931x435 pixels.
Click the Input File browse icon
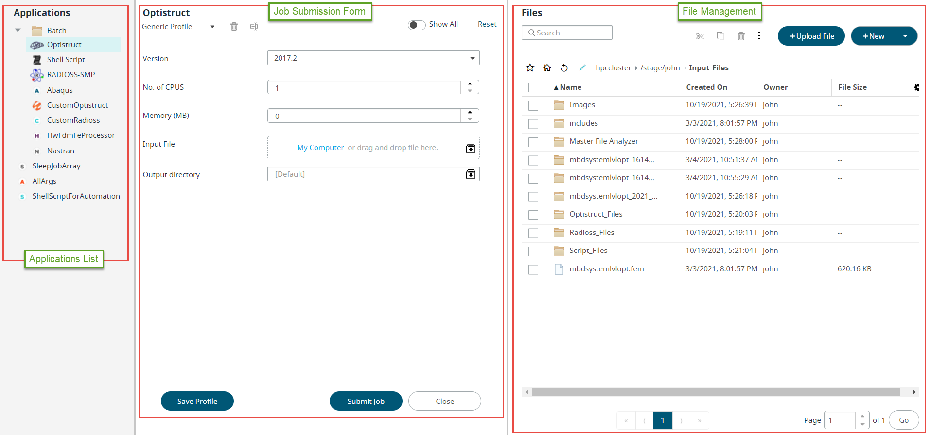[x=471, y=148]
